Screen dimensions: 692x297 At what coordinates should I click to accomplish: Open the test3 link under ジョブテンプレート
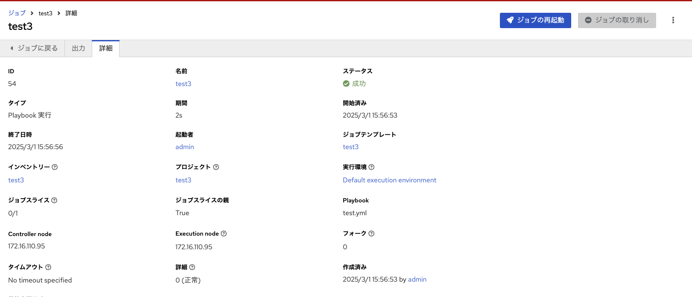(x=350, y=147)
